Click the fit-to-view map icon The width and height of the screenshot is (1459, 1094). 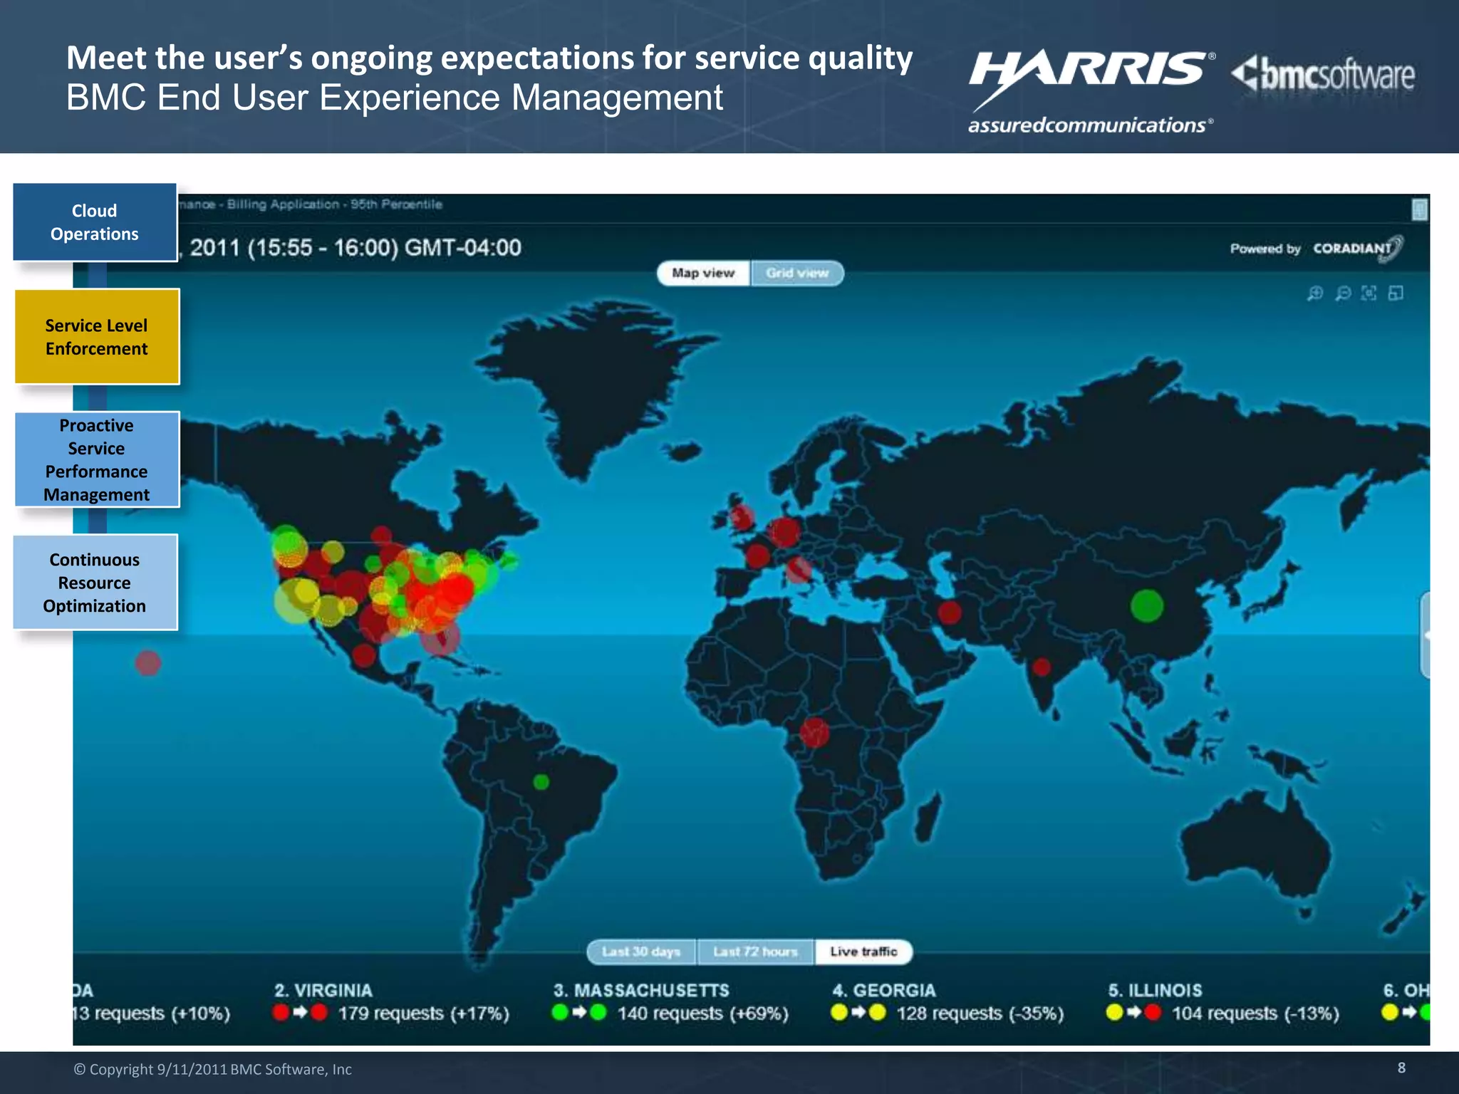pyautogui.click(x=1369, y=293)
